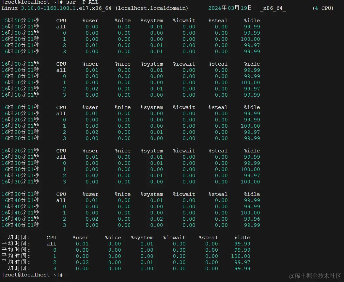Viewport: 344px width, 282px height.
Task: Click CPU number 3 in 16时20分01秒 row
Action: pyautogui.click(x=64, y=138)
